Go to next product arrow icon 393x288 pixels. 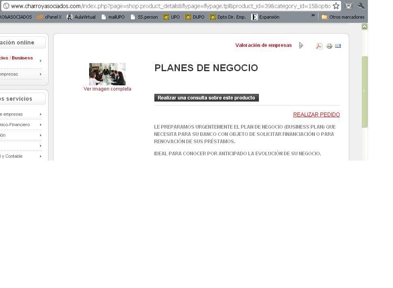coord(301,45)
